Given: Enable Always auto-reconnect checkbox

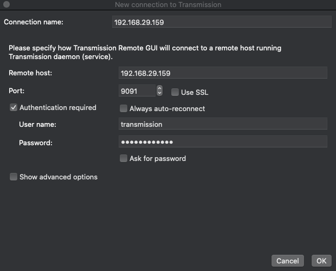Looking at the screenshot, I should click(124, 108).
